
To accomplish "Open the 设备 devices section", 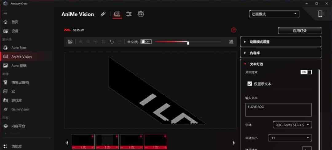I will point(15,31).
